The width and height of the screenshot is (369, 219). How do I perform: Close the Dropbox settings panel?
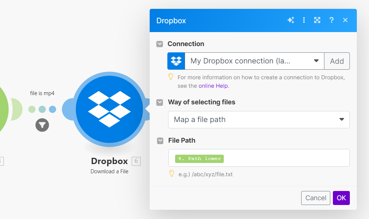[345, 20]
